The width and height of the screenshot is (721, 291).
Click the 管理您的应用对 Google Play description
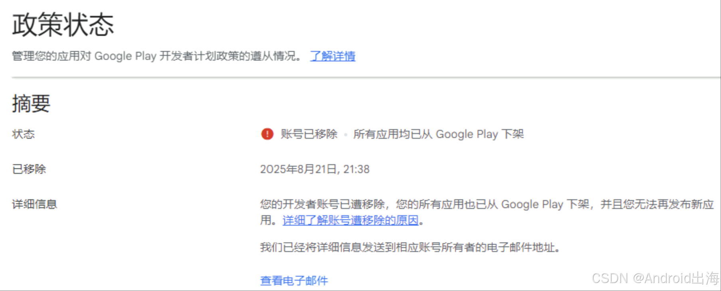click(x=157, y=56)
